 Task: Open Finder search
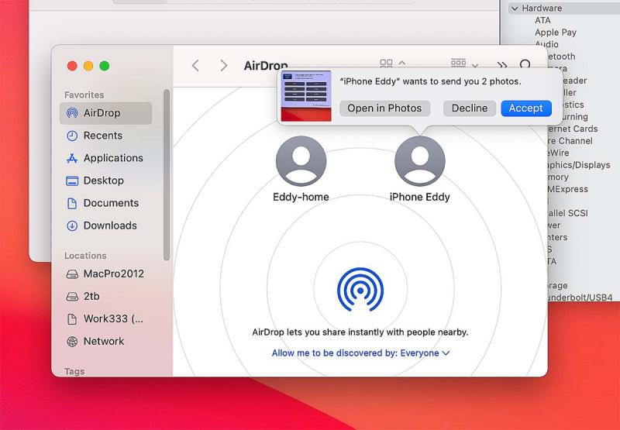[x=525, y=65]
